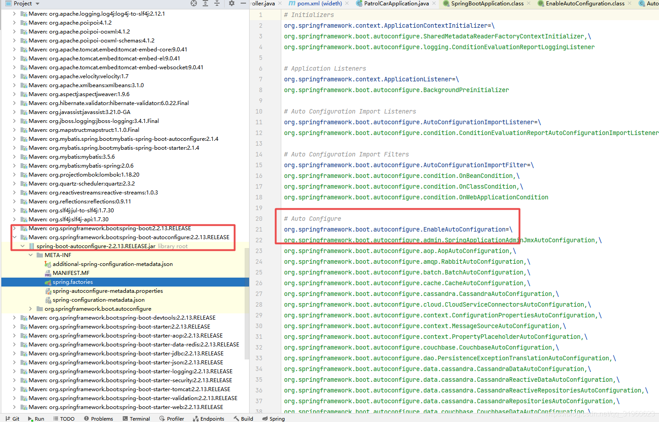Click the Collapse All icon in Project panel
The image size is (659, 422).
pos(217,3)
